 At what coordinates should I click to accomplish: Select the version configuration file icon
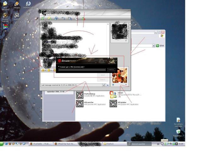tap(113, 95)
